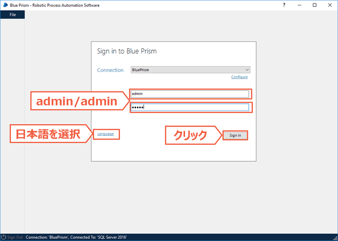The width and height of the screenshot is (338, 241).
Task: Focus the masked password field
Action: tap(190, 107)
